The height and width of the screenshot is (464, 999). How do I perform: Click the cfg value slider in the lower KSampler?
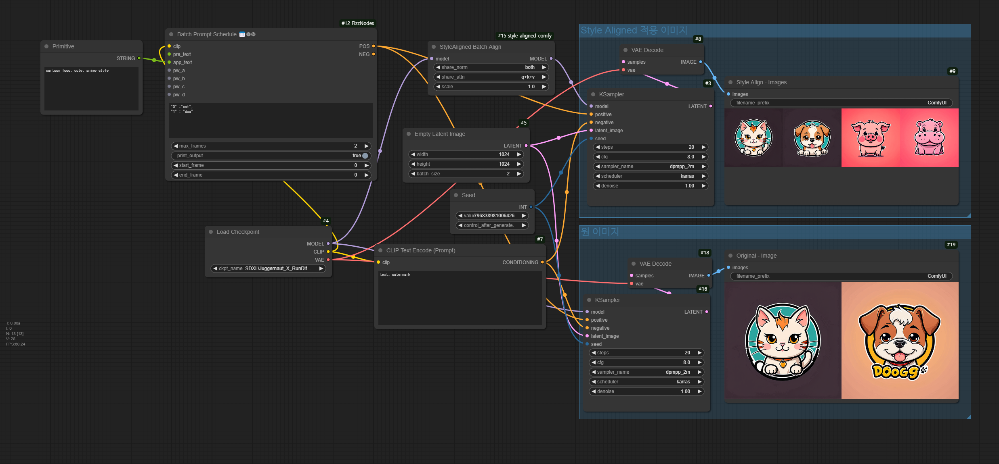(646, 362)
